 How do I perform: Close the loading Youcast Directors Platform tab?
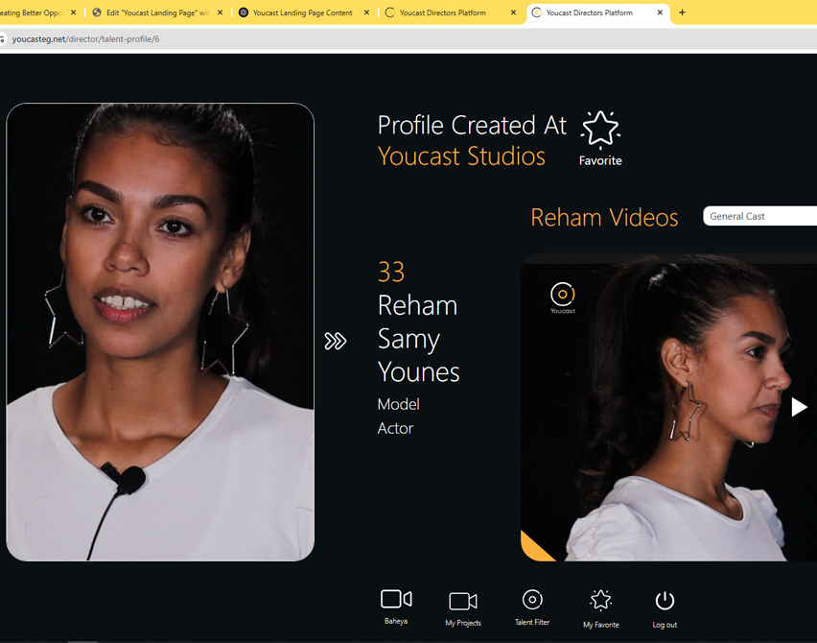coord(513,12)
